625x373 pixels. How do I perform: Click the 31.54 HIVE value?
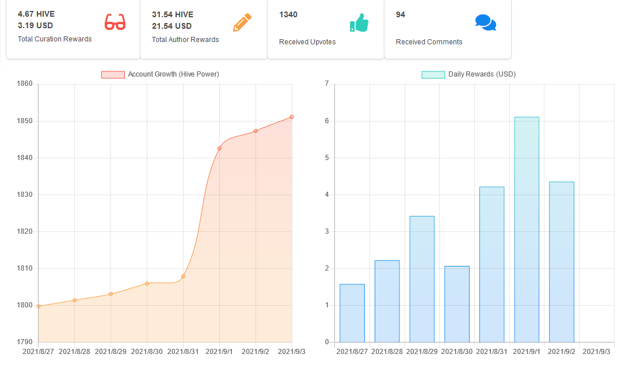pos(173,15)
